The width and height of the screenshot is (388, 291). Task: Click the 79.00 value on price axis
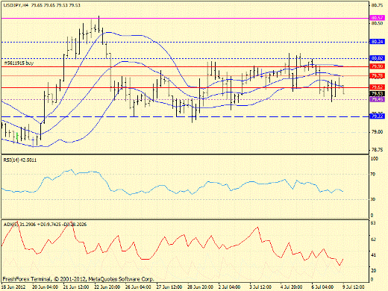tap(377, 132)
